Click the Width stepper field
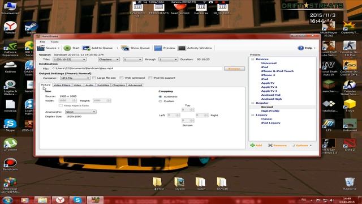362x204 pixels. click(x=68, y=101)
